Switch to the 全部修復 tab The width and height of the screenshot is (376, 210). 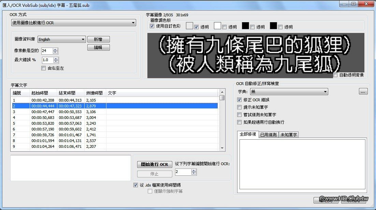click(248, 134)
